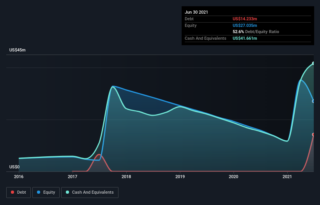Click the 2016 x-axis label
This screenshot has height=205, width=320.
click(19, 177)
